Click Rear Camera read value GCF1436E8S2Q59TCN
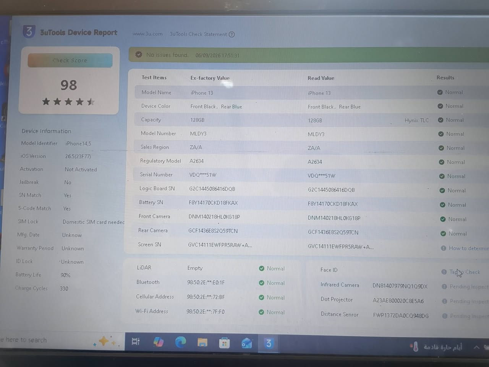489x367 pixels. 333,232
